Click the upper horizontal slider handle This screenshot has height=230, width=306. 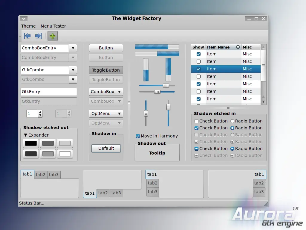pos(166,85)
